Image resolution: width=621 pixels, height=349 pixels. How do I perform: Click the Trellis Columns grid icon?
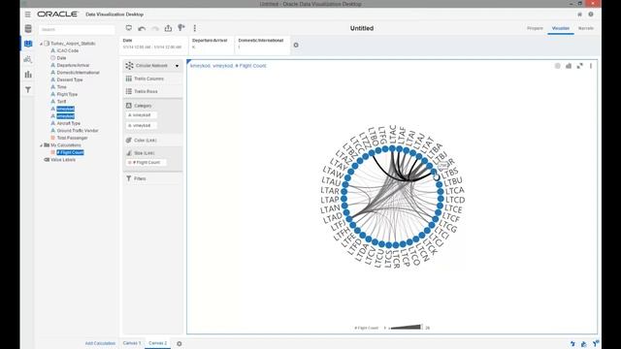129,79
